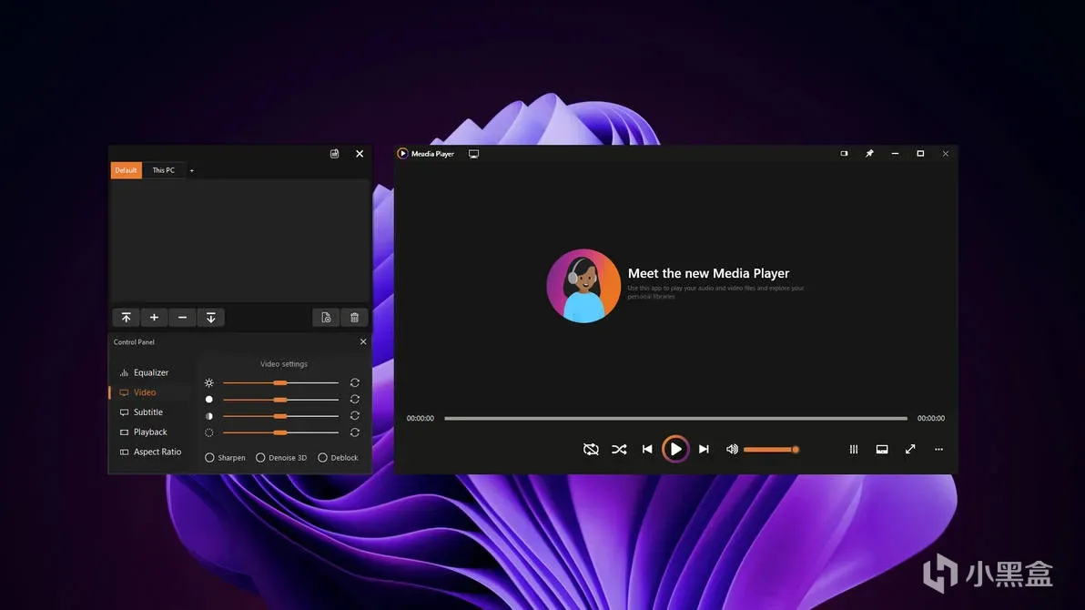The image size is (1085, 610).
Task: Move item to bottom of playlist
Action: coord(211,318)
